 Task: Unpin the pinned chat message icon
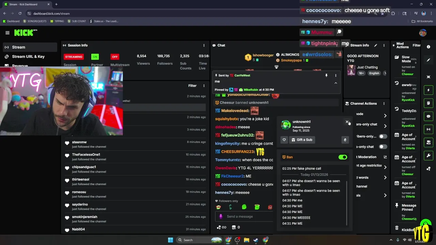click(x=326, y=76)
